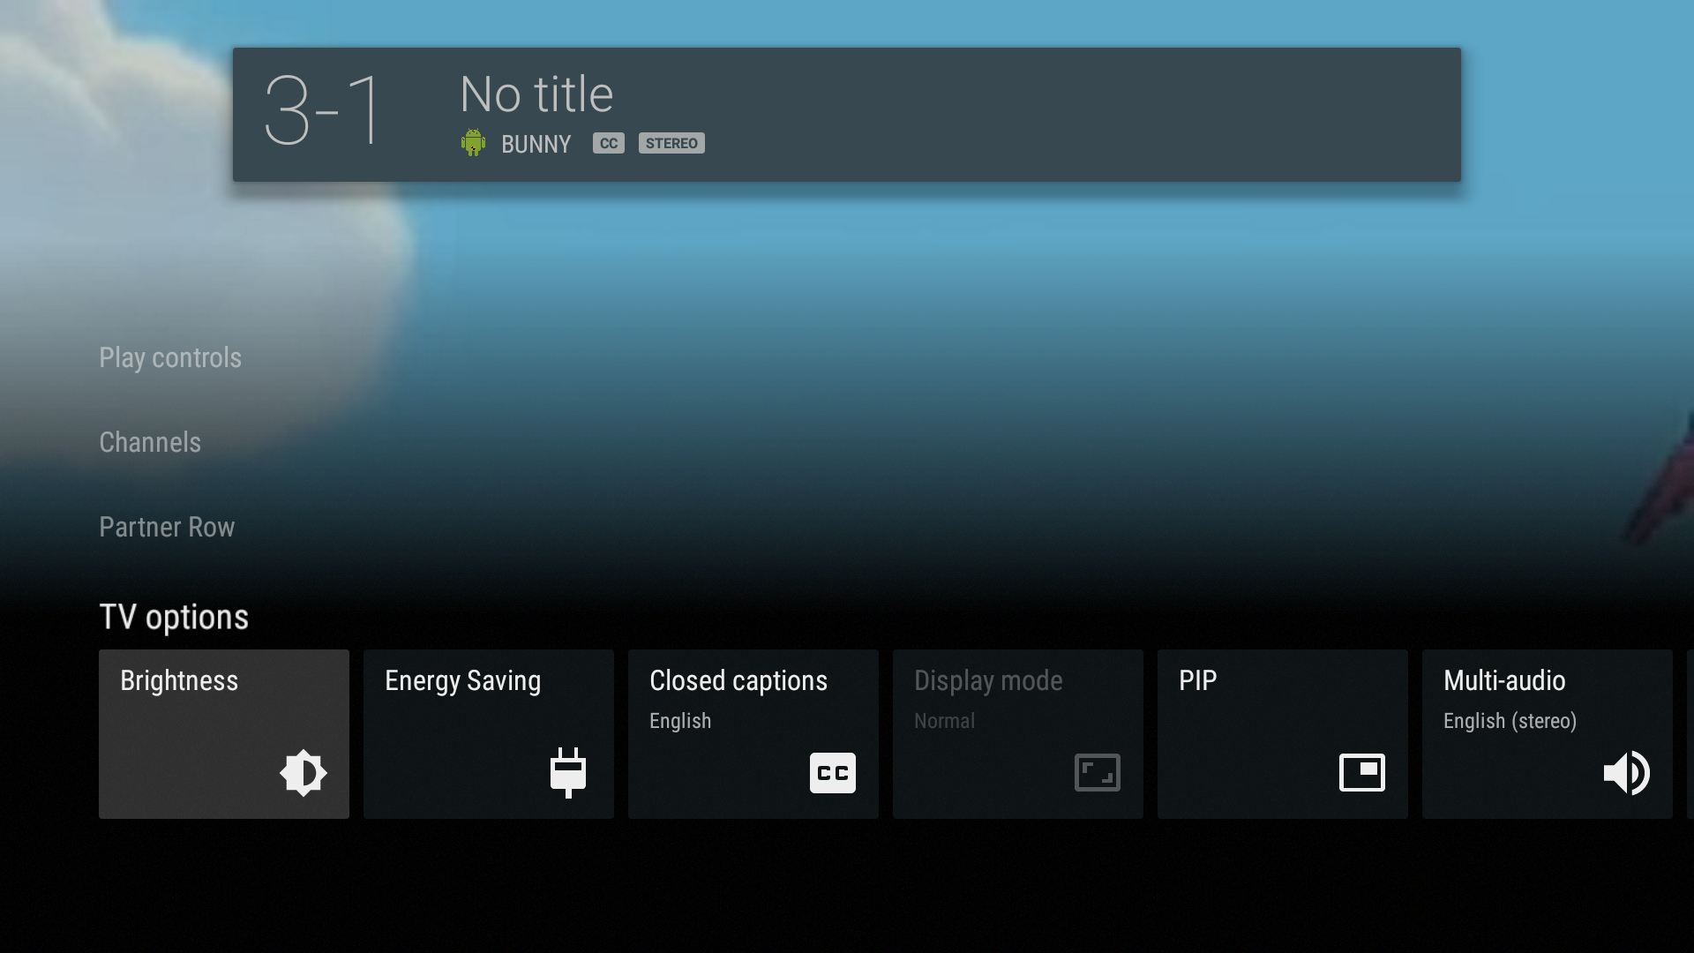Click the CC badge on channel 3-1

pos(609,142)
